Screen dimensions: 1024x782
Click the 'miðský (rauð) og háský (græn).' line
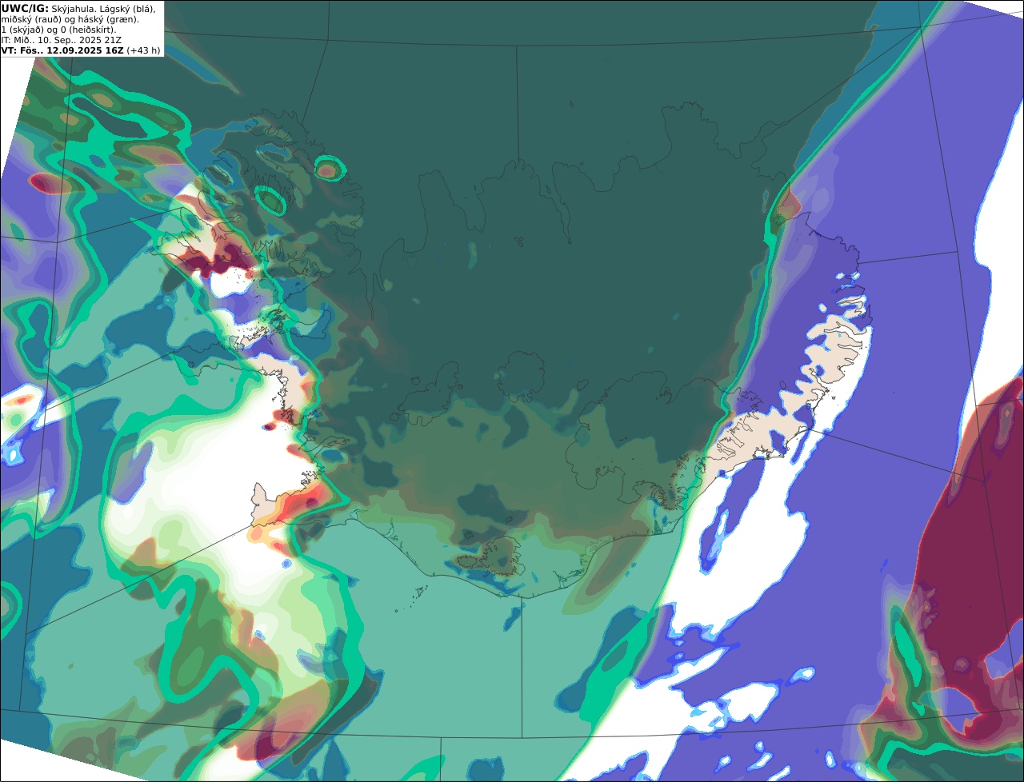click(70, 18)
